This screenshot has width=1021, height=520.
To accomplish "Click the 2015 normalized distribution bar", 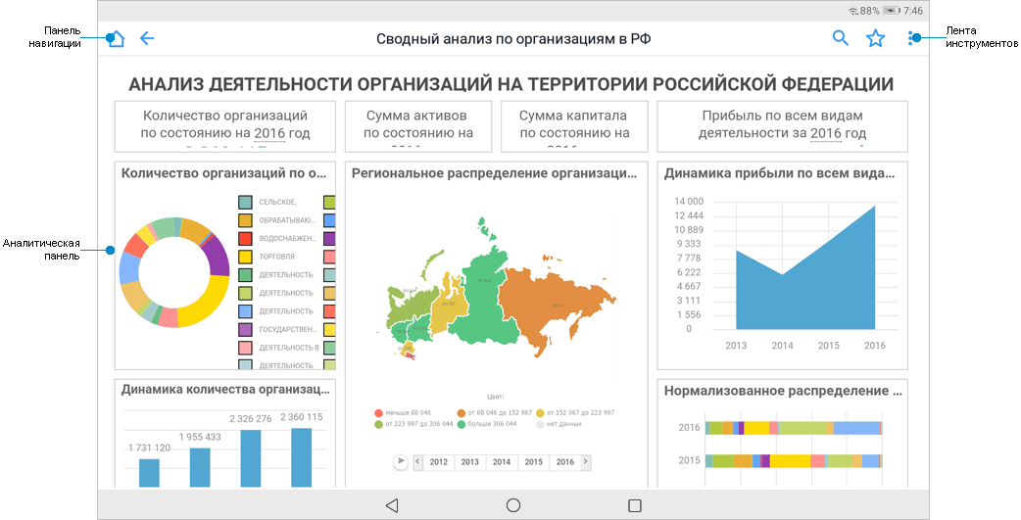I will click(794, 461).
